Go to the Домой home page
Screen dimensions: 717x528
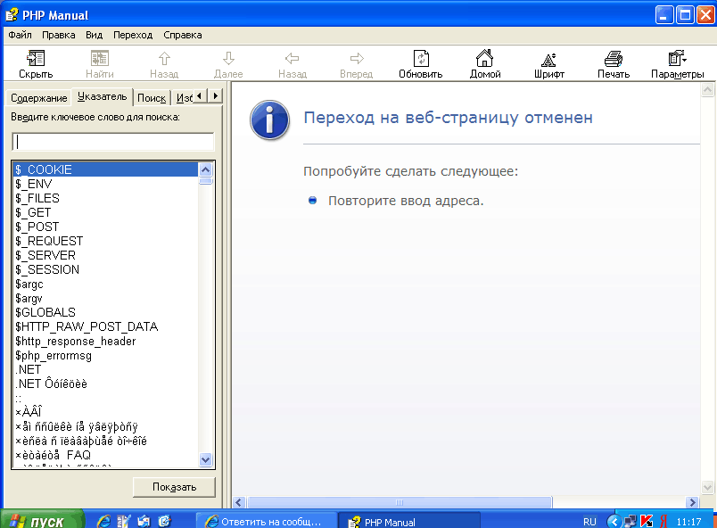click(x=485, y=64)
